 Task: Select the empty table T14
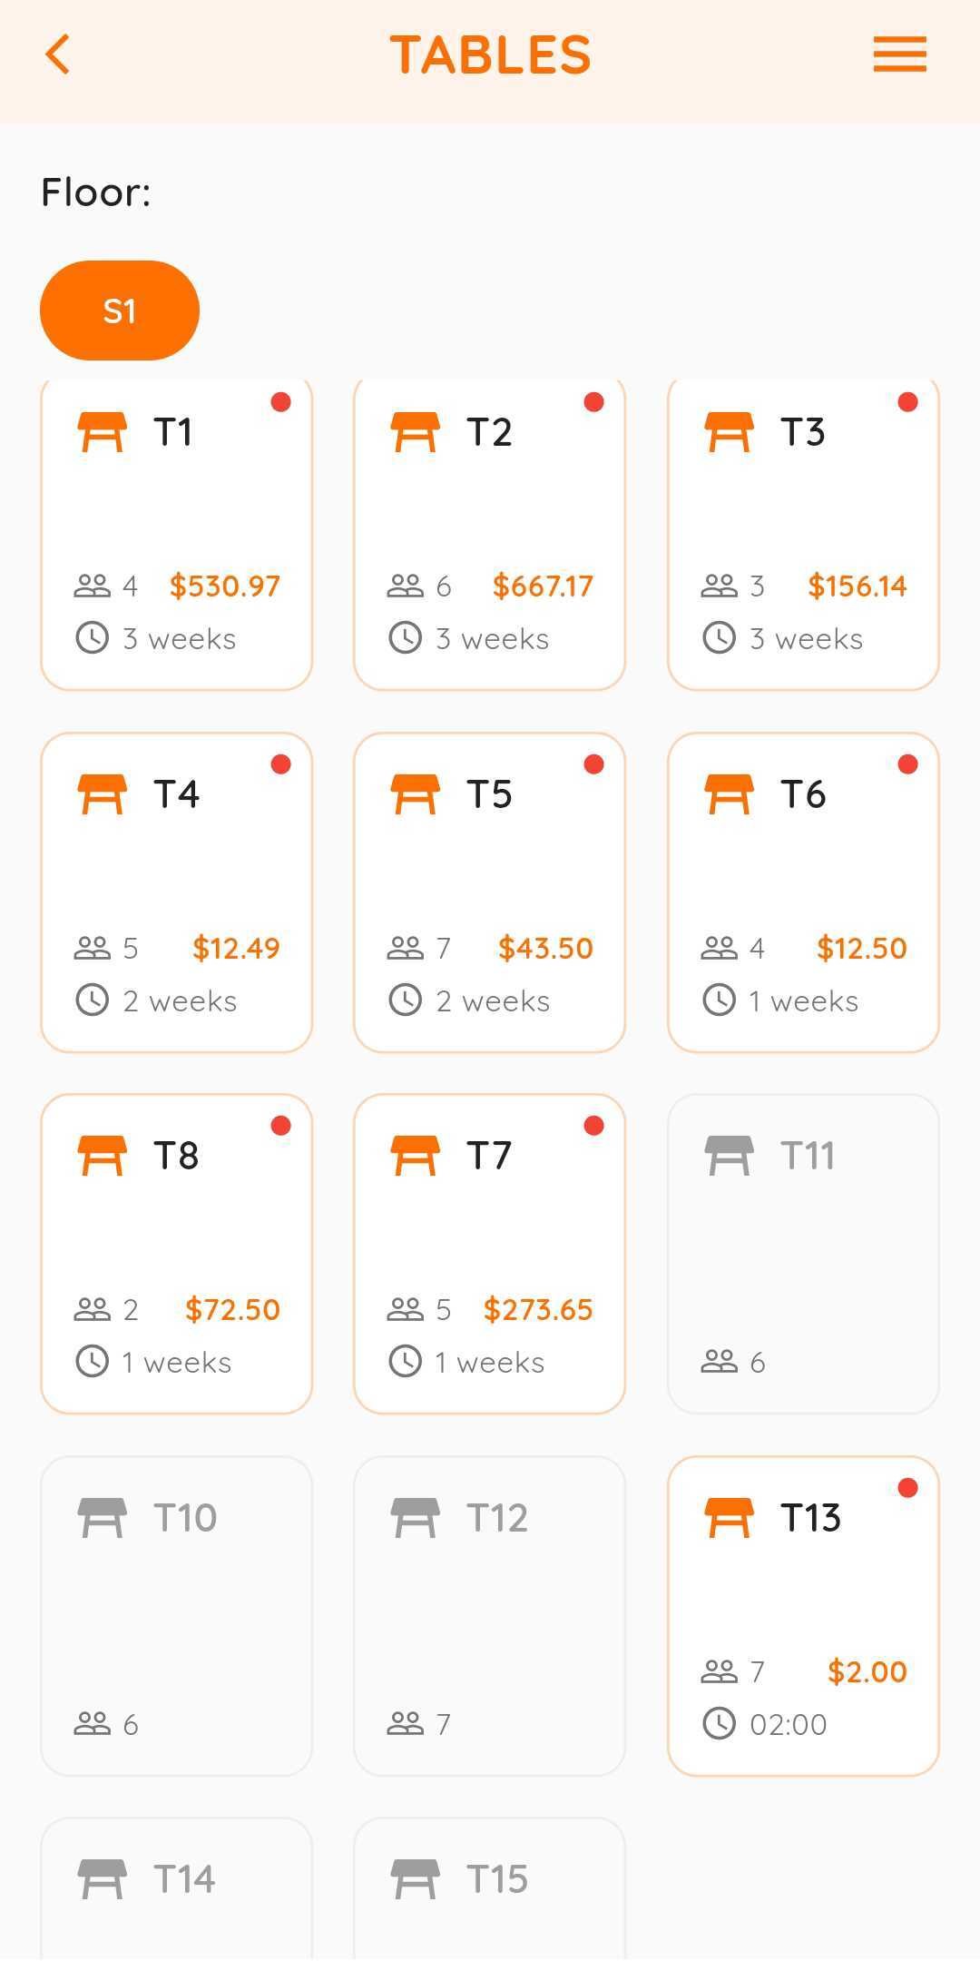point(177,1887)
